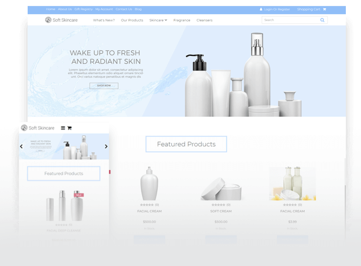Advance the slider with right arrow
The height and width of the screenshot is (266, 361).
[106, 146]
